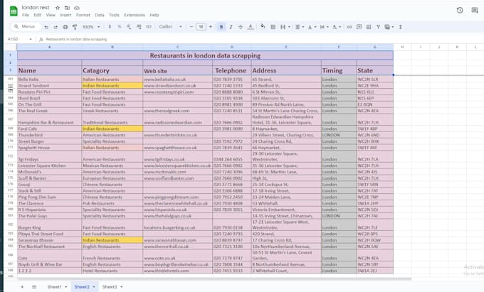Insert a chart
Screen dimensions: 484x292
(x=369, y=27)
